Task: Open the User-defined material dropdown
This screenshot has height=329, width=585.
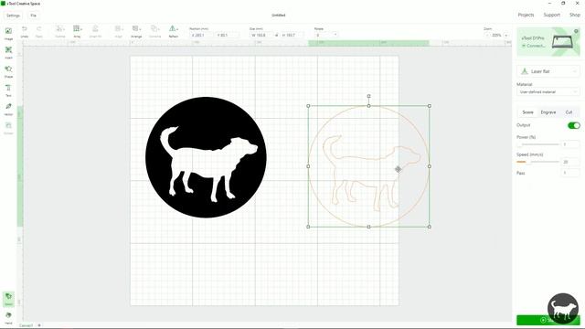Action: point(548,91)
